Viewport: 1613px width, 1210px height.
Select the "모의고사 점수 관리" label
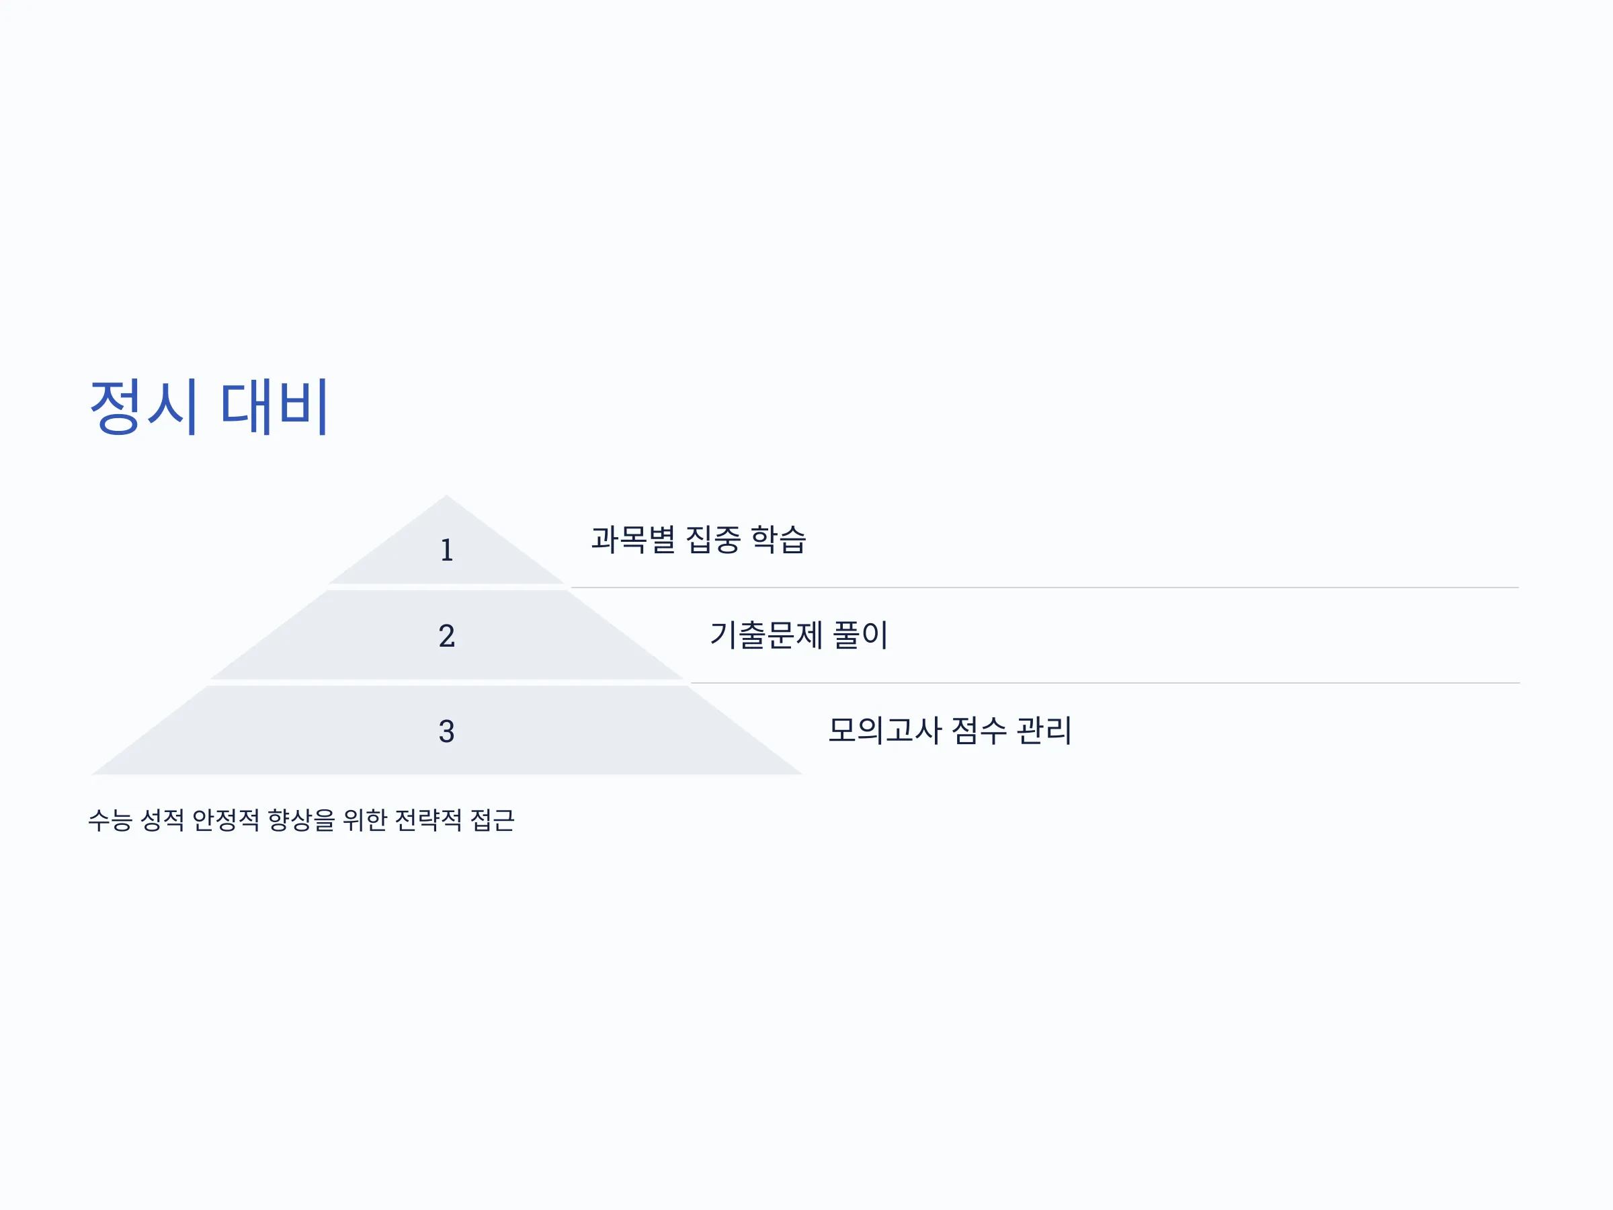[950, 730]
